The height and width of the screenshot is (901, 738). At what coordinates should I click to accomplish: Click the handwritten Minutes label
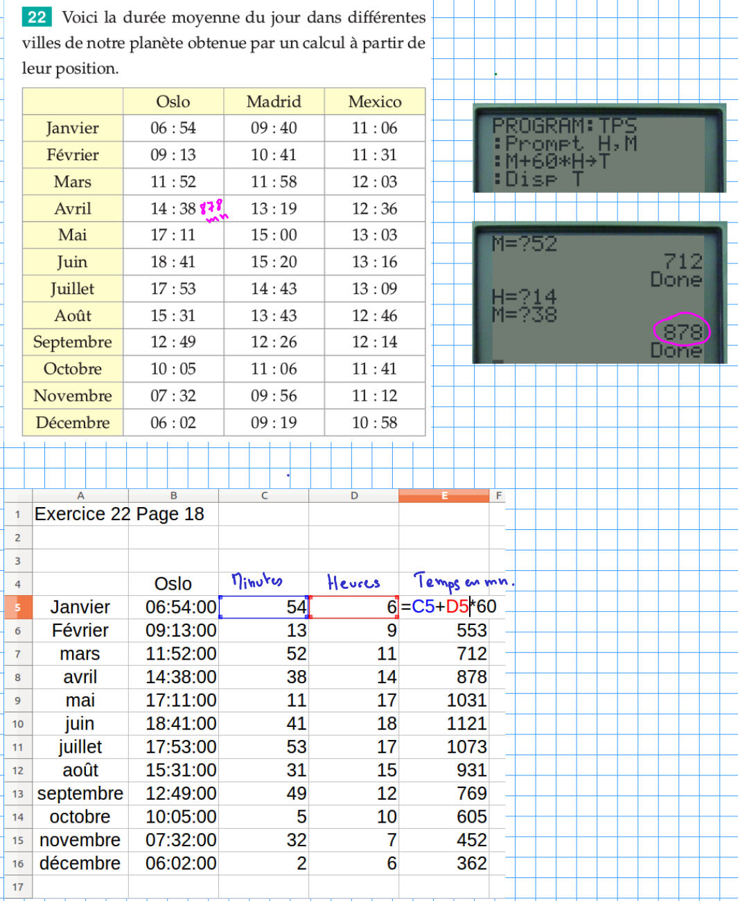[257, 581]
